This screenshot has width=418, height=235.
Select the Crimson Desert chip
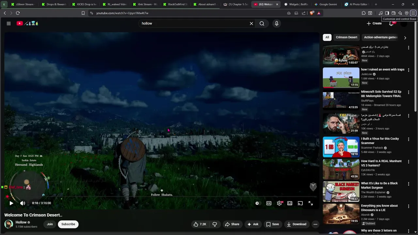(346, 37)
